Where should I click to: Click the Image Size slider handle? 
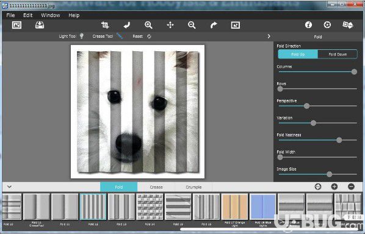tap(329, 174)
